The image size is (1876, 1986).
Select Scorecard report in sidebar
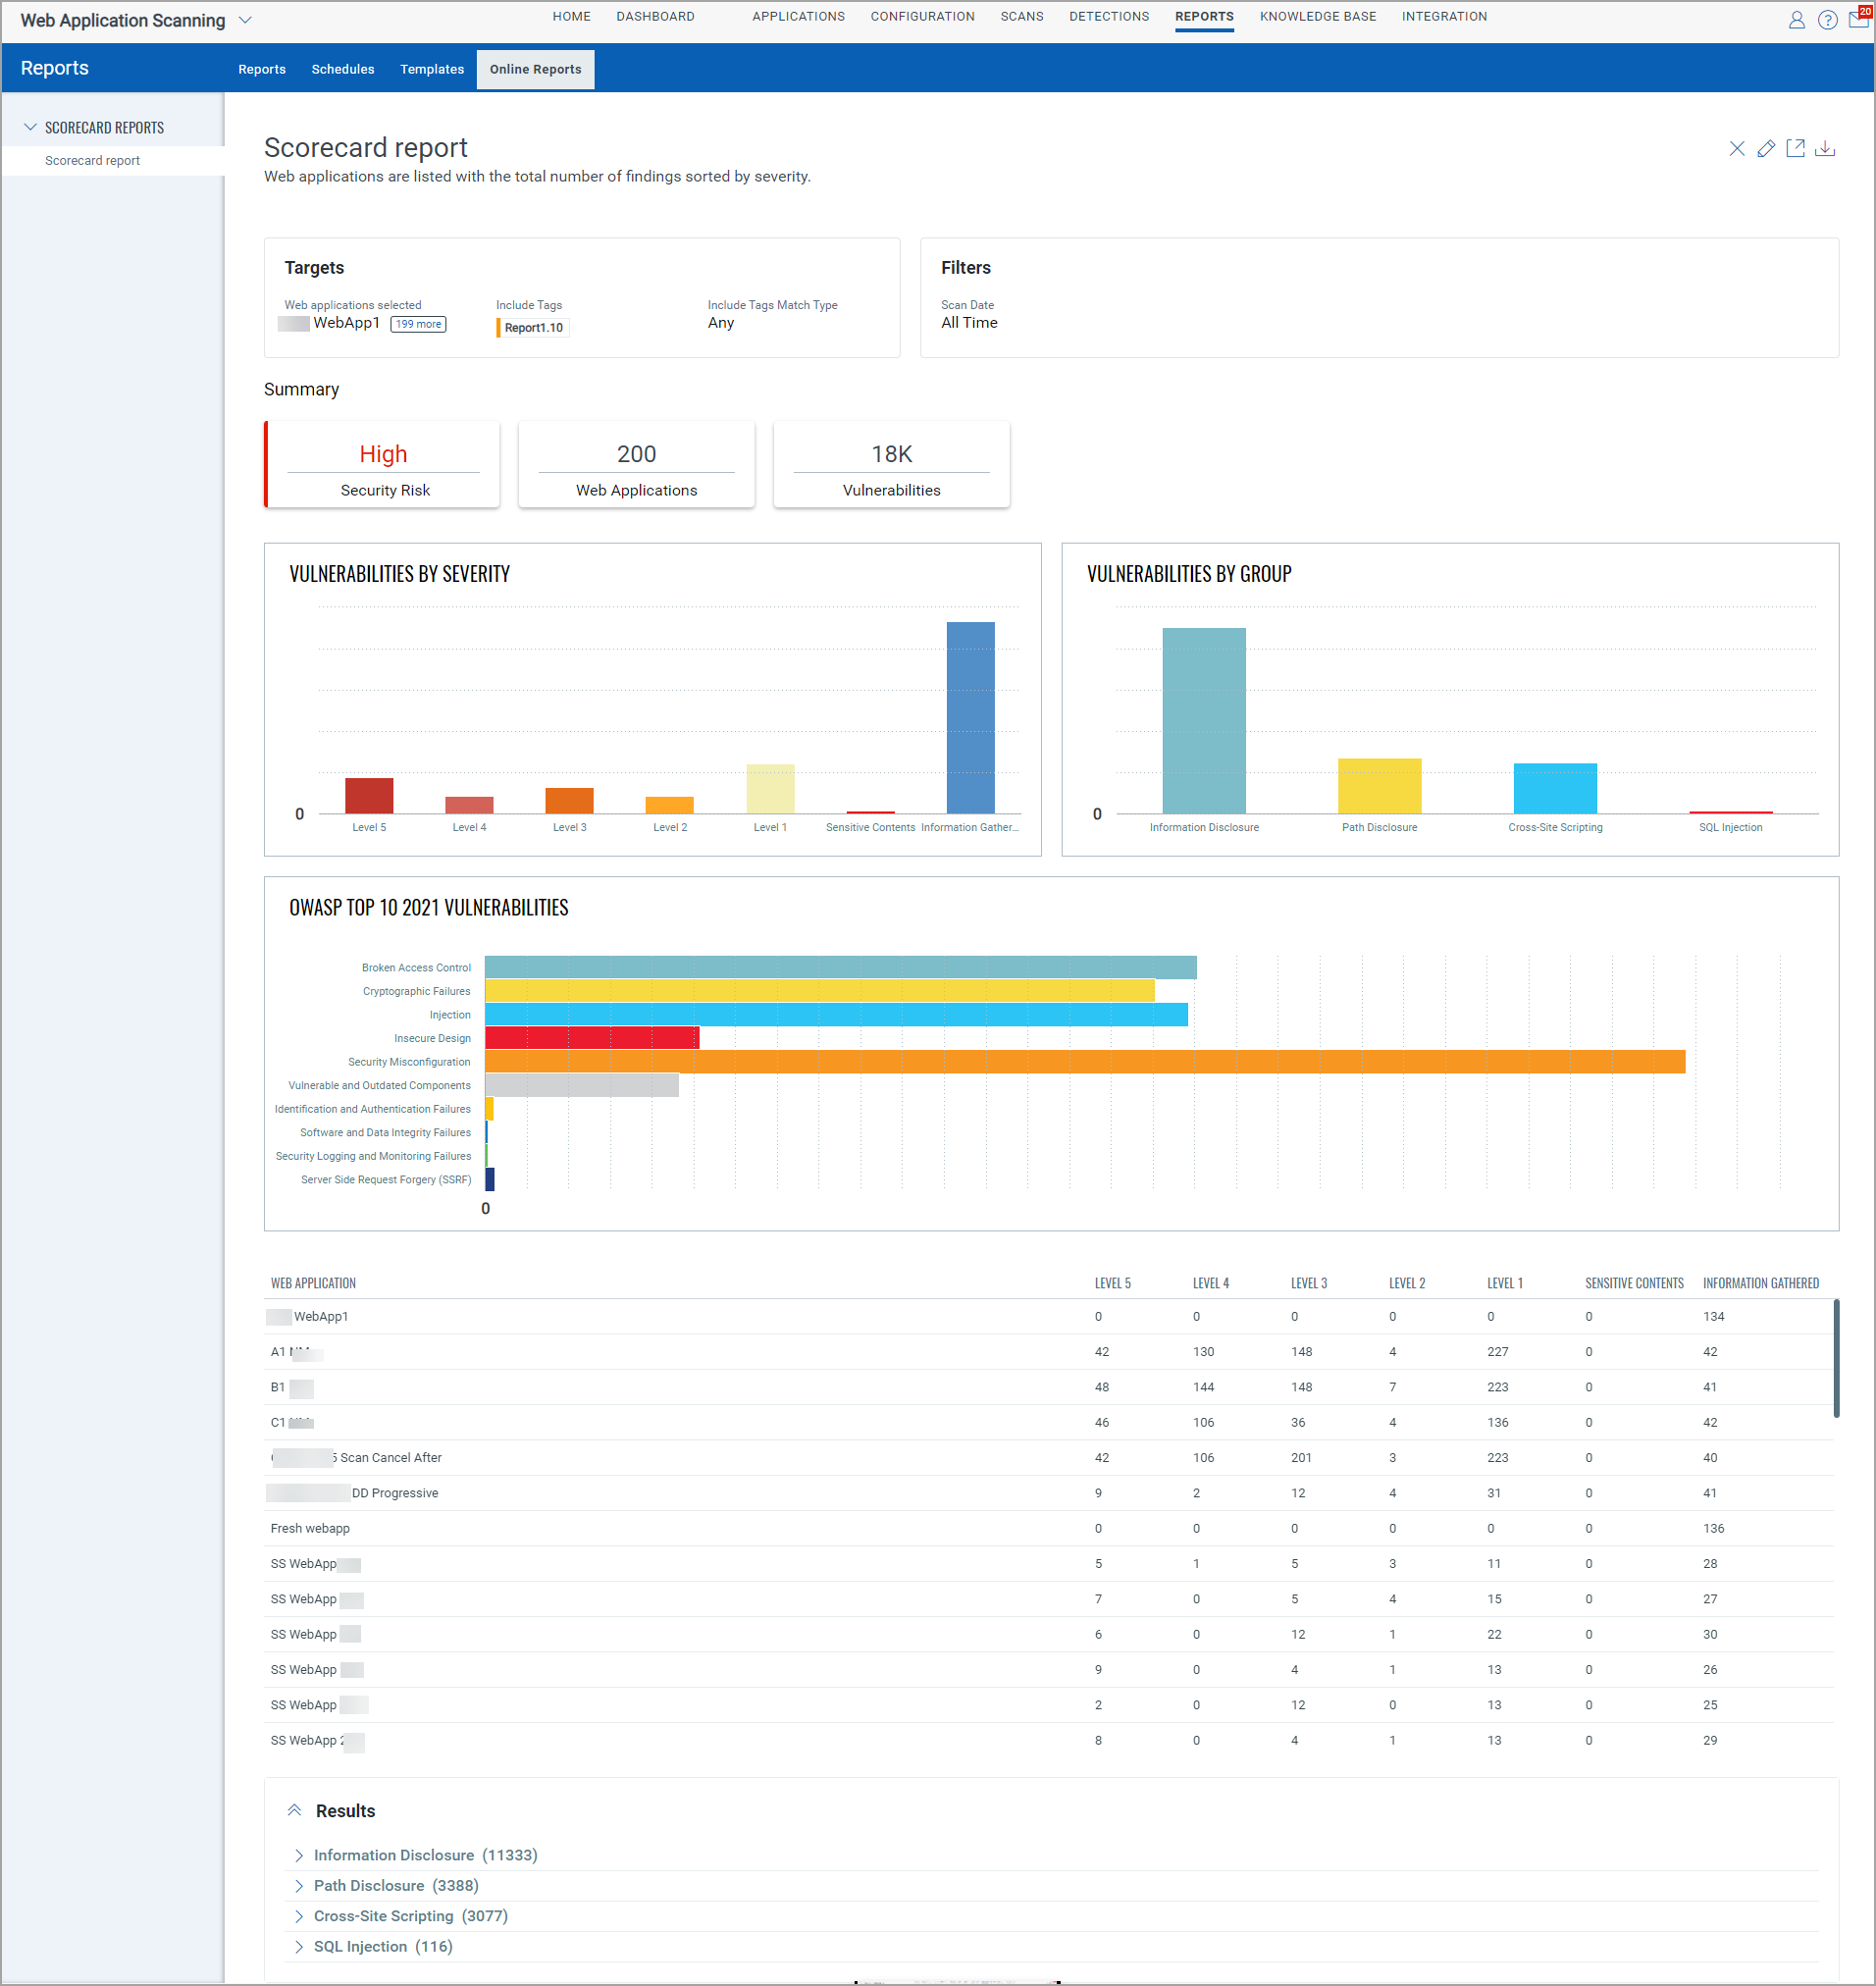92,161
